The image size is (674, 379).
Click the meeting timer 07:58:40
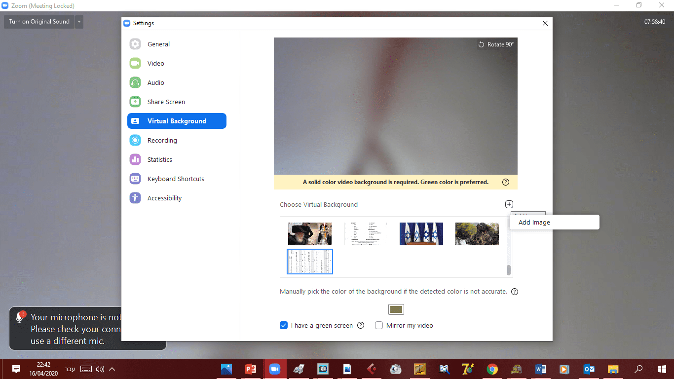(x=655, y=22)
